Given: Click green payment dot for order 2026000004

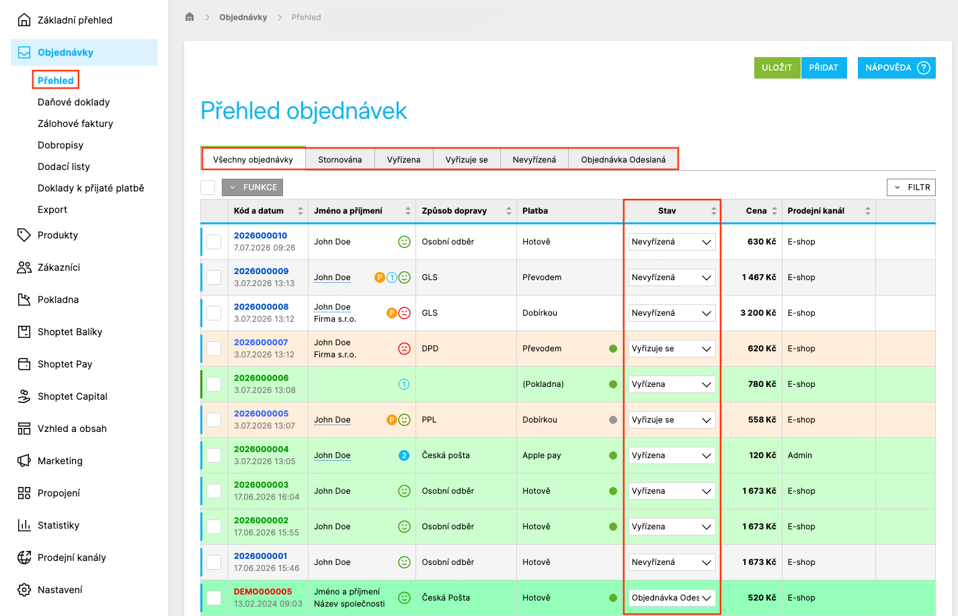Looking at the screenshot, I should 613,455.
